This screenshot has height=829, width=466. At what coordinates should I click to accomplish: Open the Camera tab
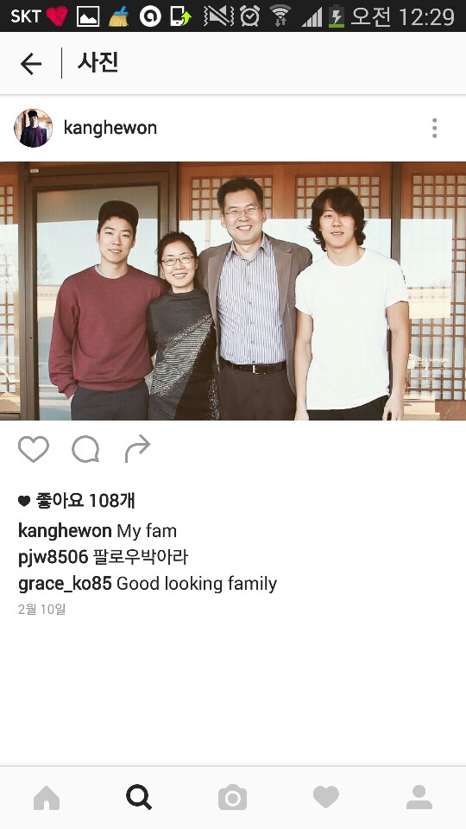click(x=232, y=798)
